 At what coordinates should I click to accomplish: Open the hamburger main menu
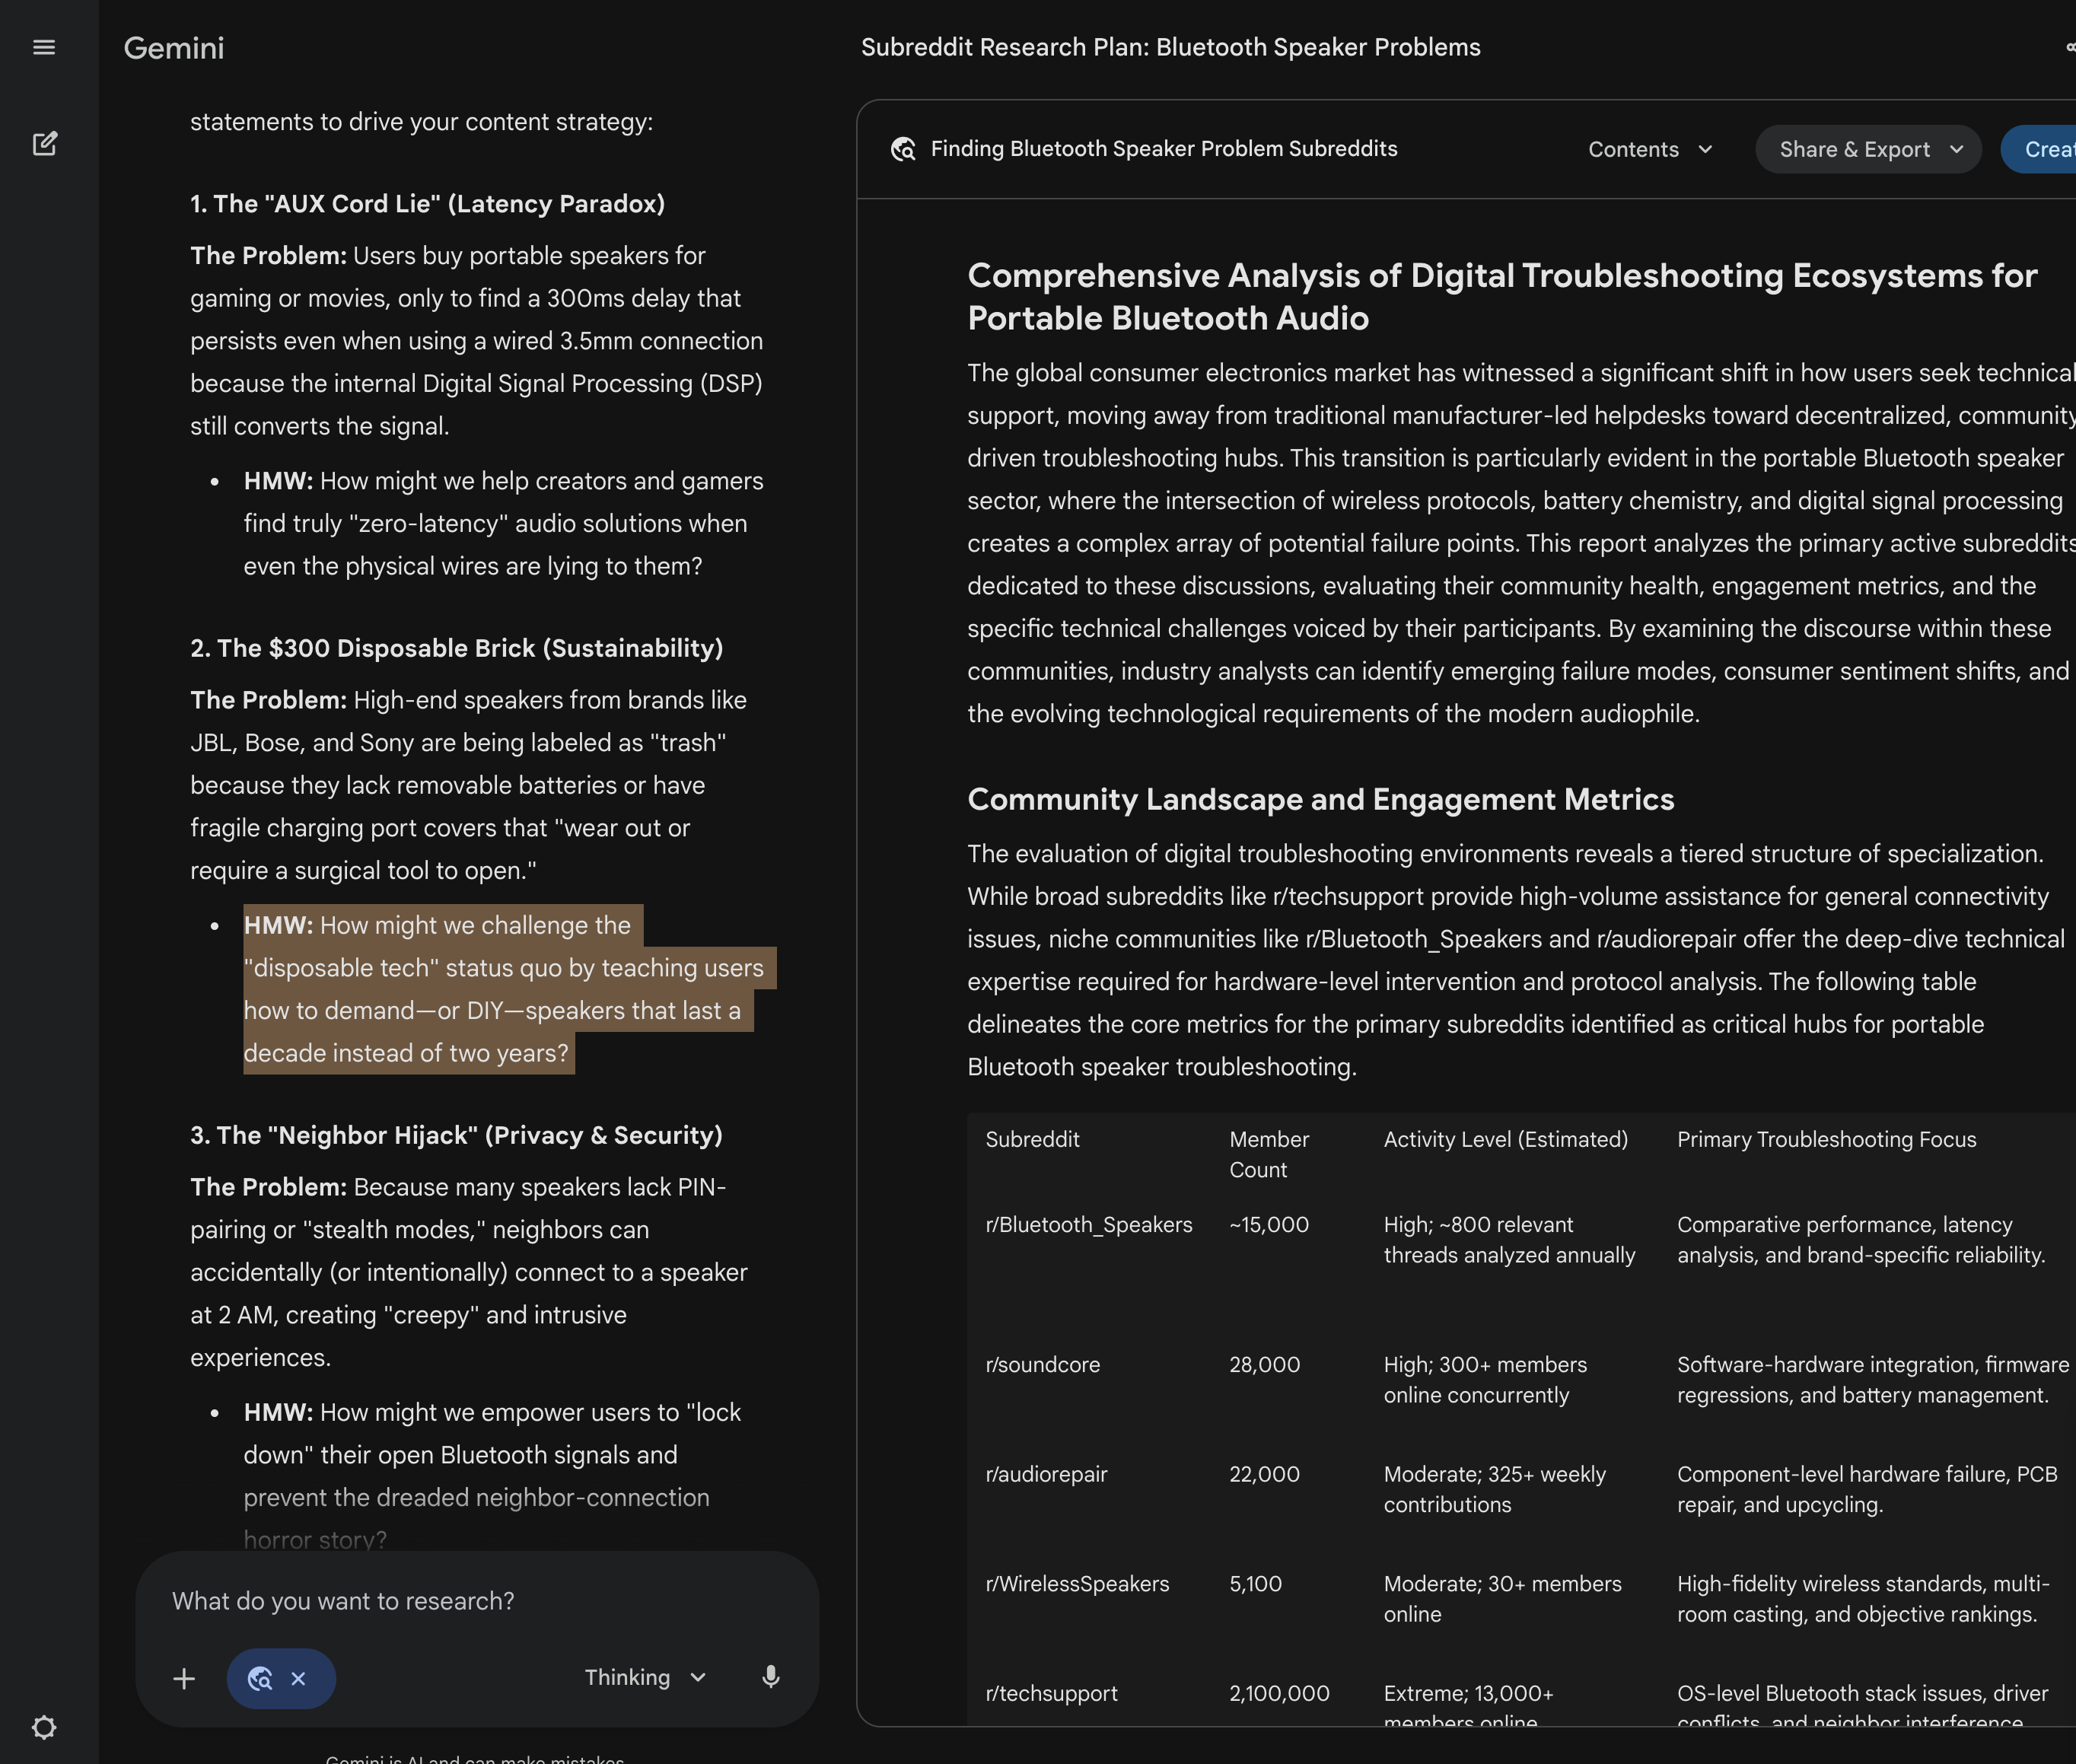(44, 47)
